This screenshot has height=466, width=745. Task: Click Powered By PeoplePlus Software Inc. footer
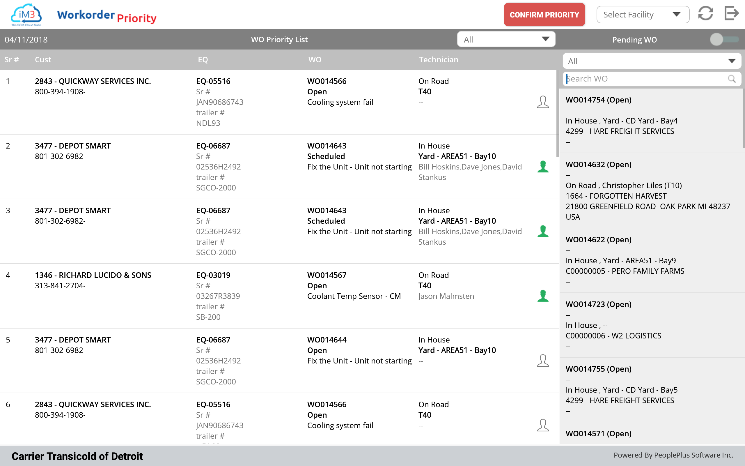(673, 455)
